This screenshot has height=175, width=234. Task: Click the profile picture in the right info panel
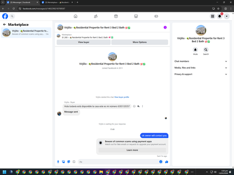tap(201, 30)
